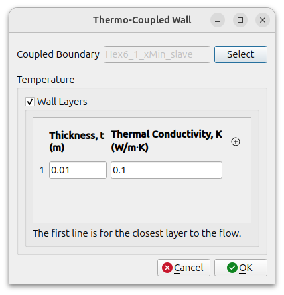Click the Wall Layers label text
The width and height of the screenshot is (284, 295).
tap(62, 102)
